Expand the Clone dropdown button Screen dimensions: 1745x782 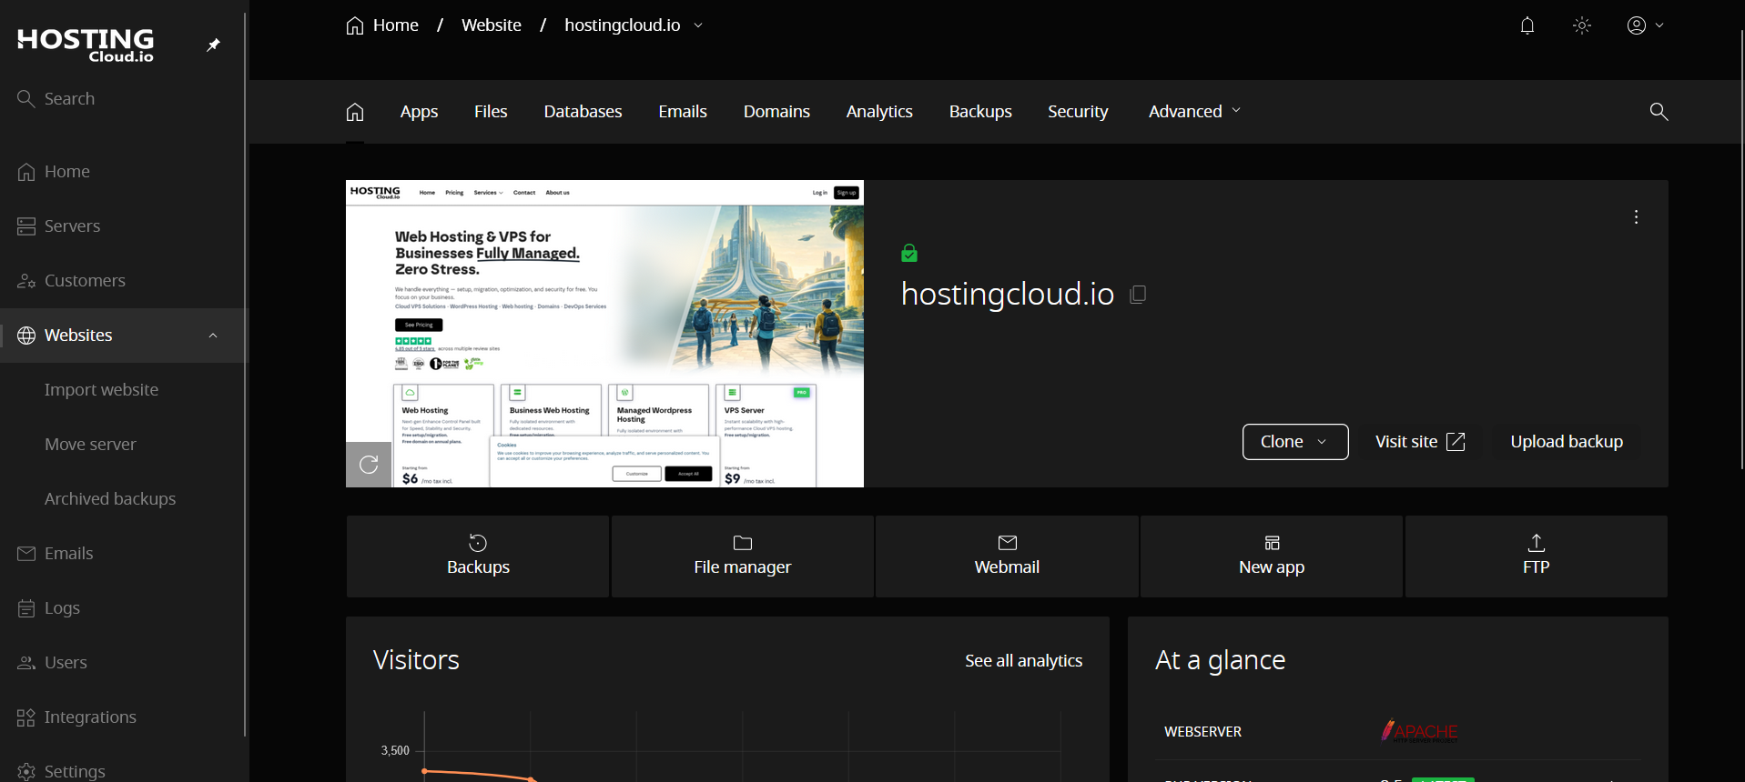(1294, 442)
